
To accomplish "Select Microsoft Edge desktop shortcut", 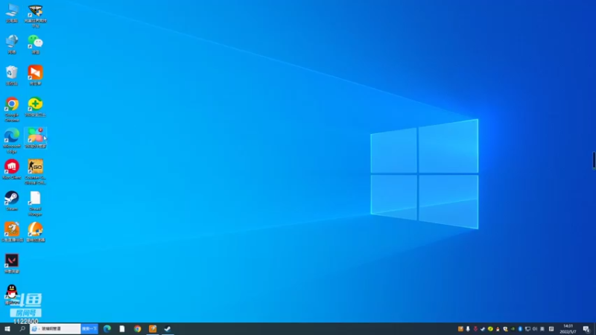I will 12,141.
